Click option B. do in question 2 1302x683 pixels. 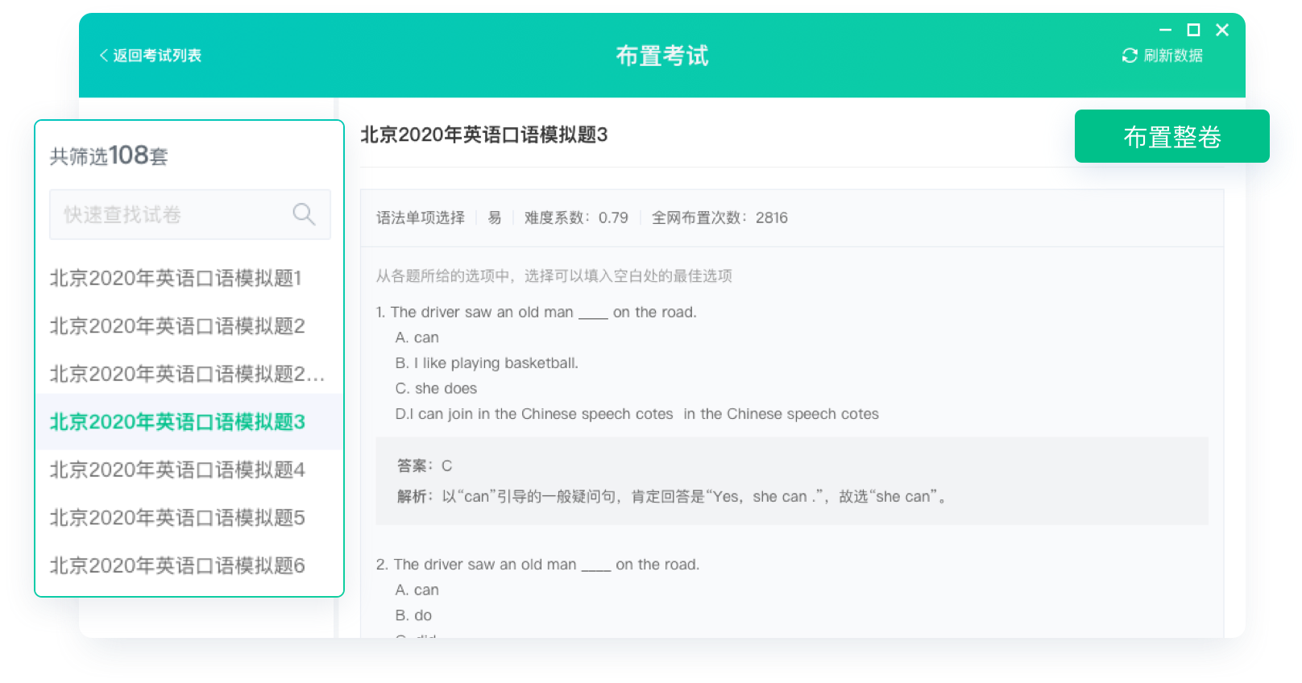tap(413, 615)
